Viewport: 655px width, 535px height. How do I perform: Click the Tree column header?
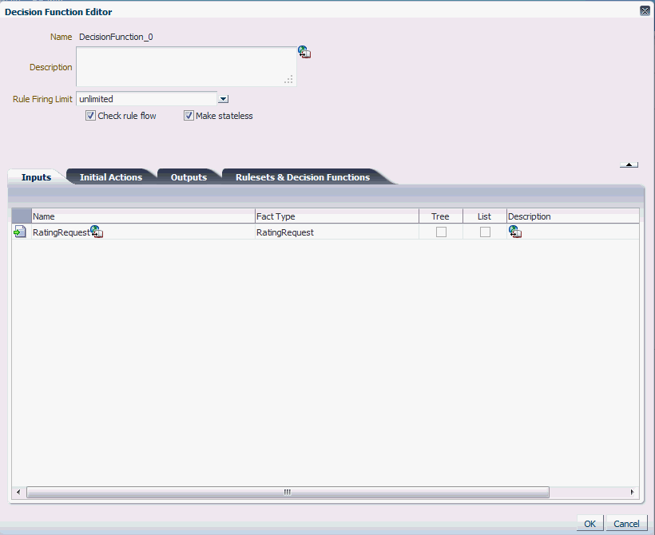441,216
